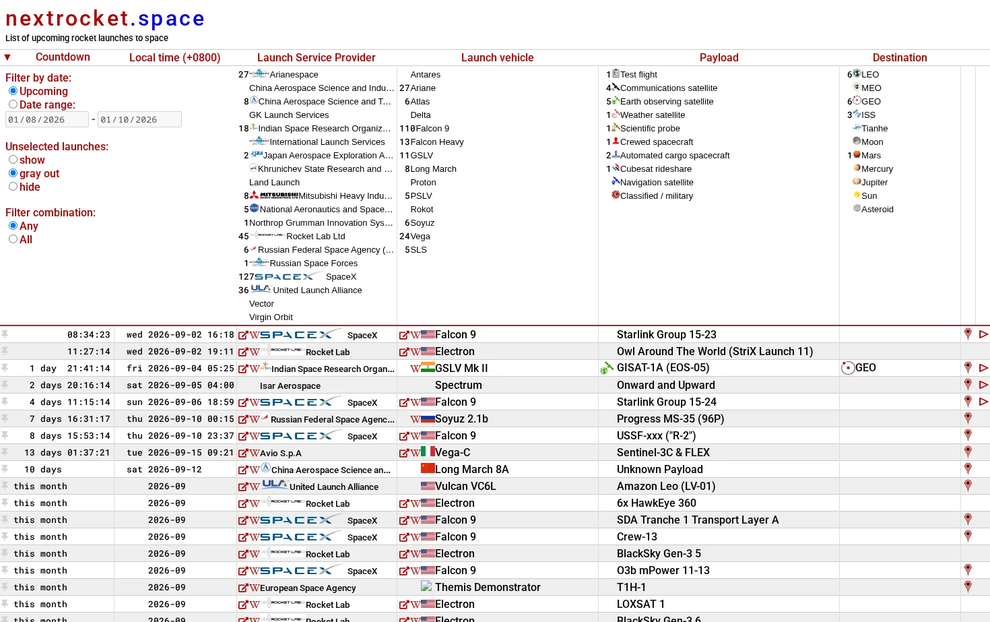Click the LOXSAT 1 payload text
Viewport: 990px width, 622px height.
pyautogui.click(x=640, y=604)
